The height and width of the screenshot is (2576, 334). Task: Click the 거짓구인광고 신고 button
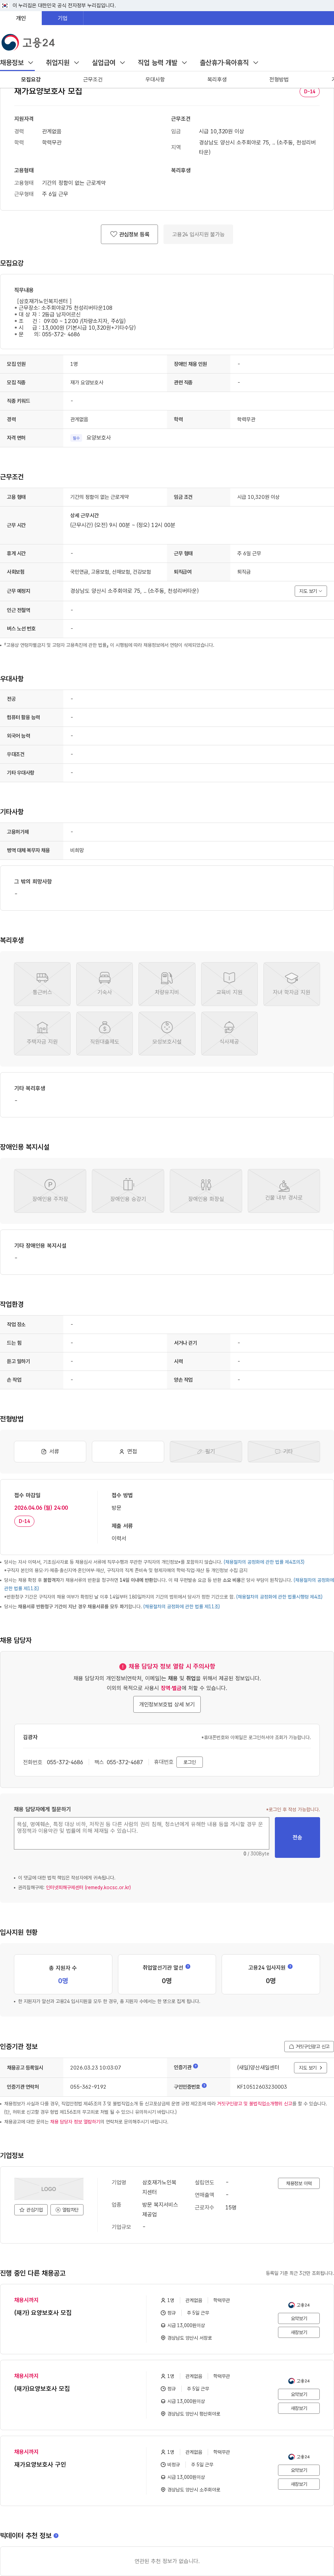[x=309, y=2046]
